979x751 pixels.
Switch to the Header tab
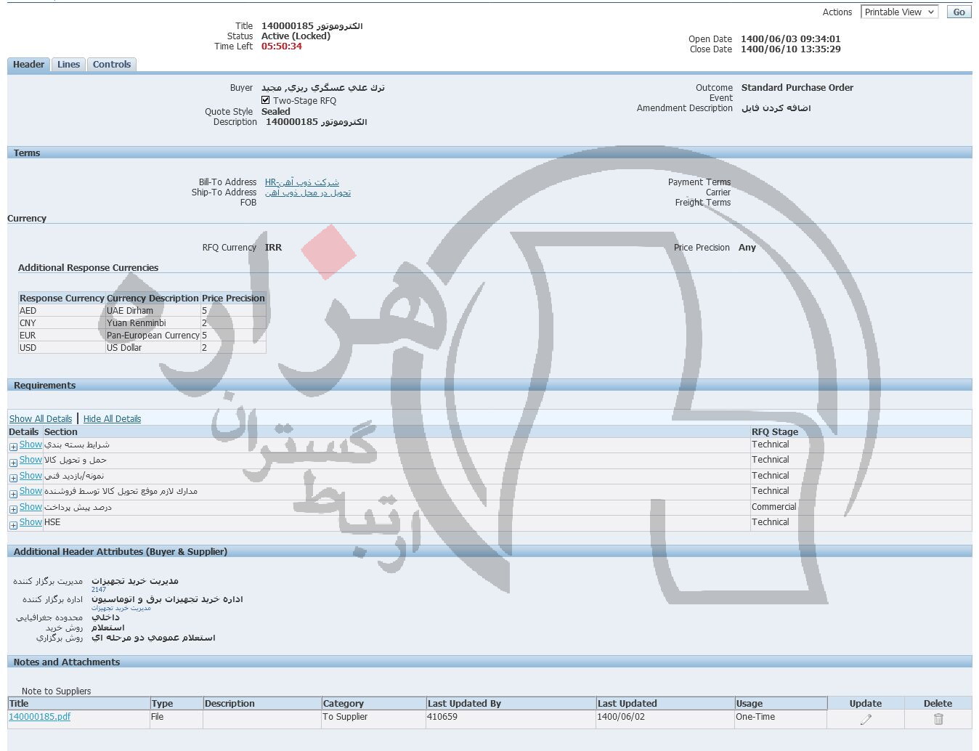[28, 65]
